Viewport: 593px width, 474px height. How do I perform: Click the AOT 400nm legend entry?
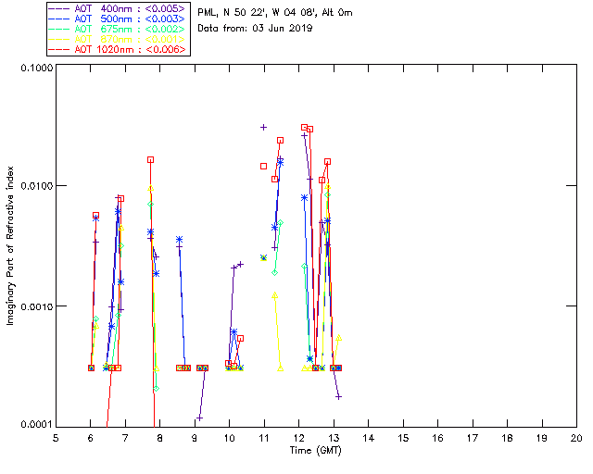tap(119, 8)
